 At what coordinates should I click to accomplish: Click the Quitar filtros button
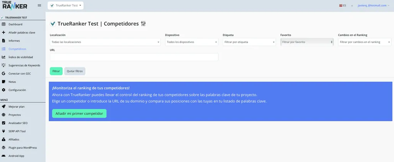point(75,71)
